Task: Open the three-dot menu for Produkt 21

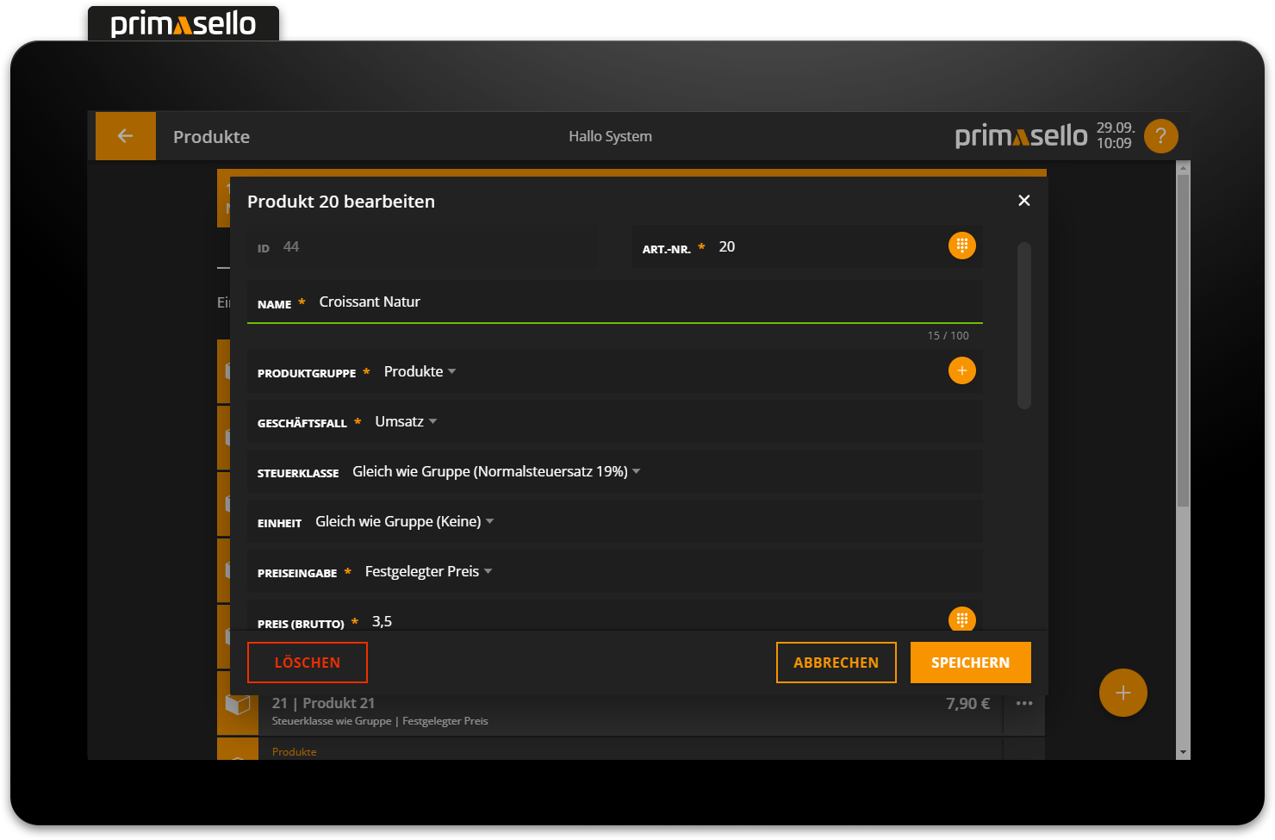Action: (x=1023, y=704)
